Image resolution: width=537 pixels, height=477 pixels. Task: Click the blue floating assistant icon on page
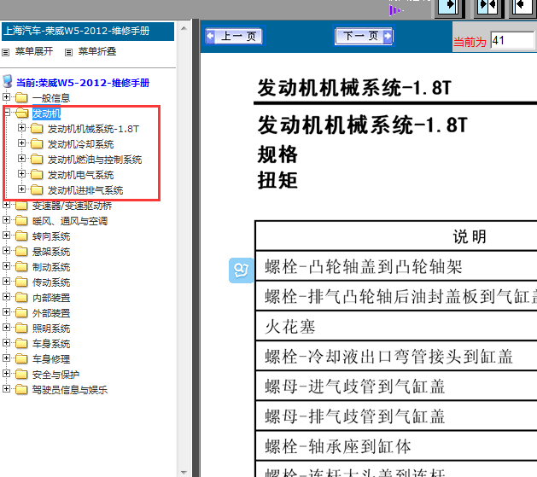pos(242,270)
